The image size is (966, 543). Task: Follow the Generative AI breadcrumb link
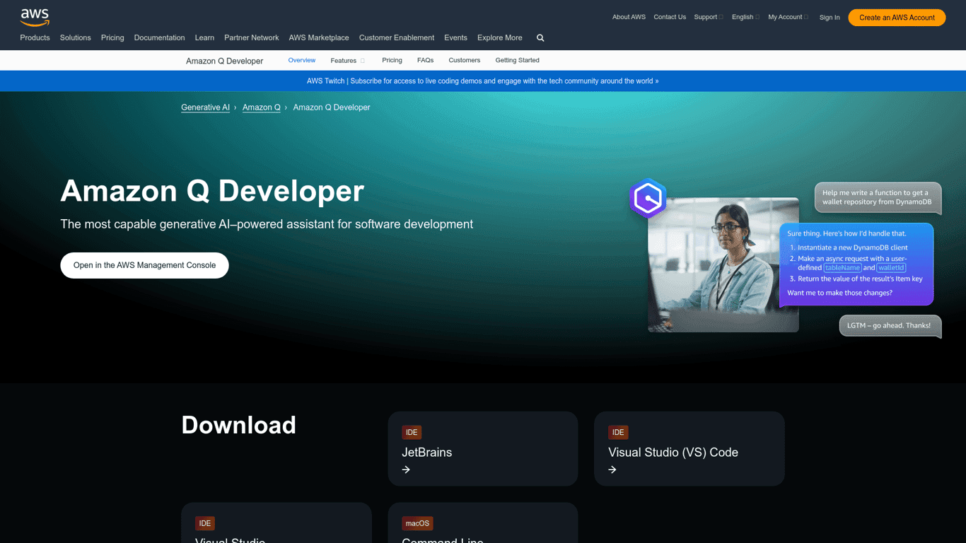205,107
